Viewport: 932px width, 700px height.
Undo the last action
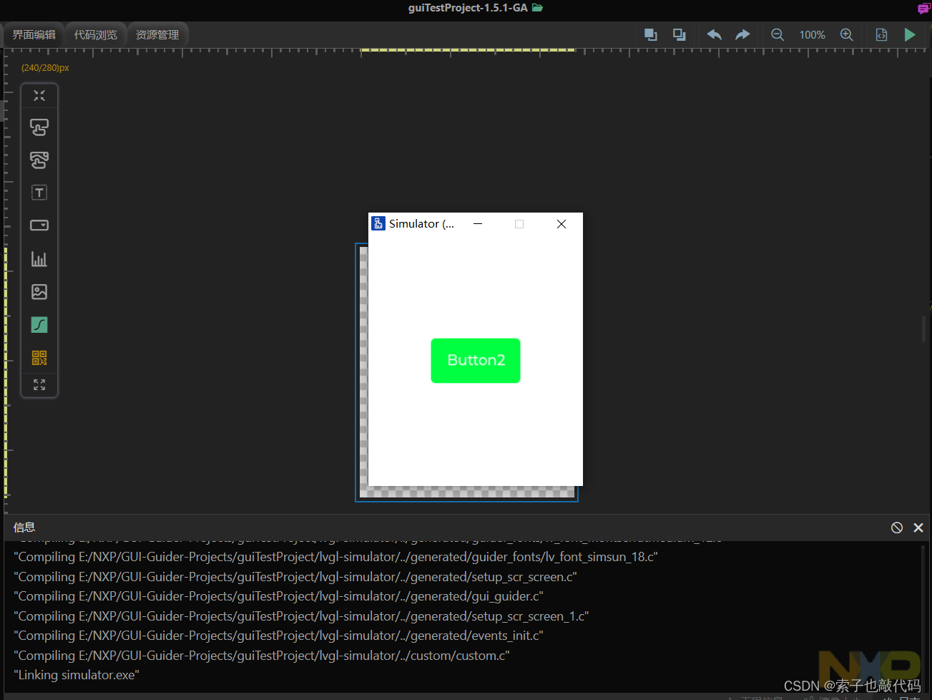coord(714,34)
